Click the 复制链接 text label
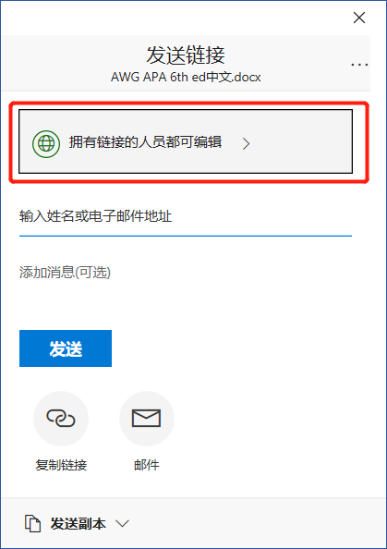Image resolution: width=387 pixels, height=549 pixels. tap(61, 465)
